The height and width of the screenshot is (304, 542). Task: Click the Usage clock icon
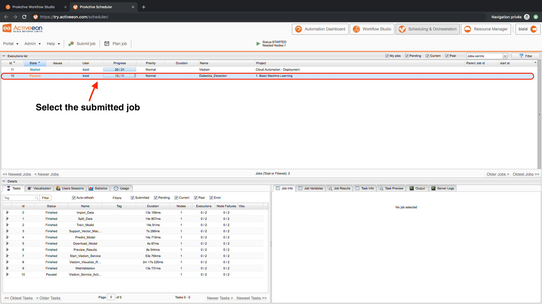coord(116,188)
